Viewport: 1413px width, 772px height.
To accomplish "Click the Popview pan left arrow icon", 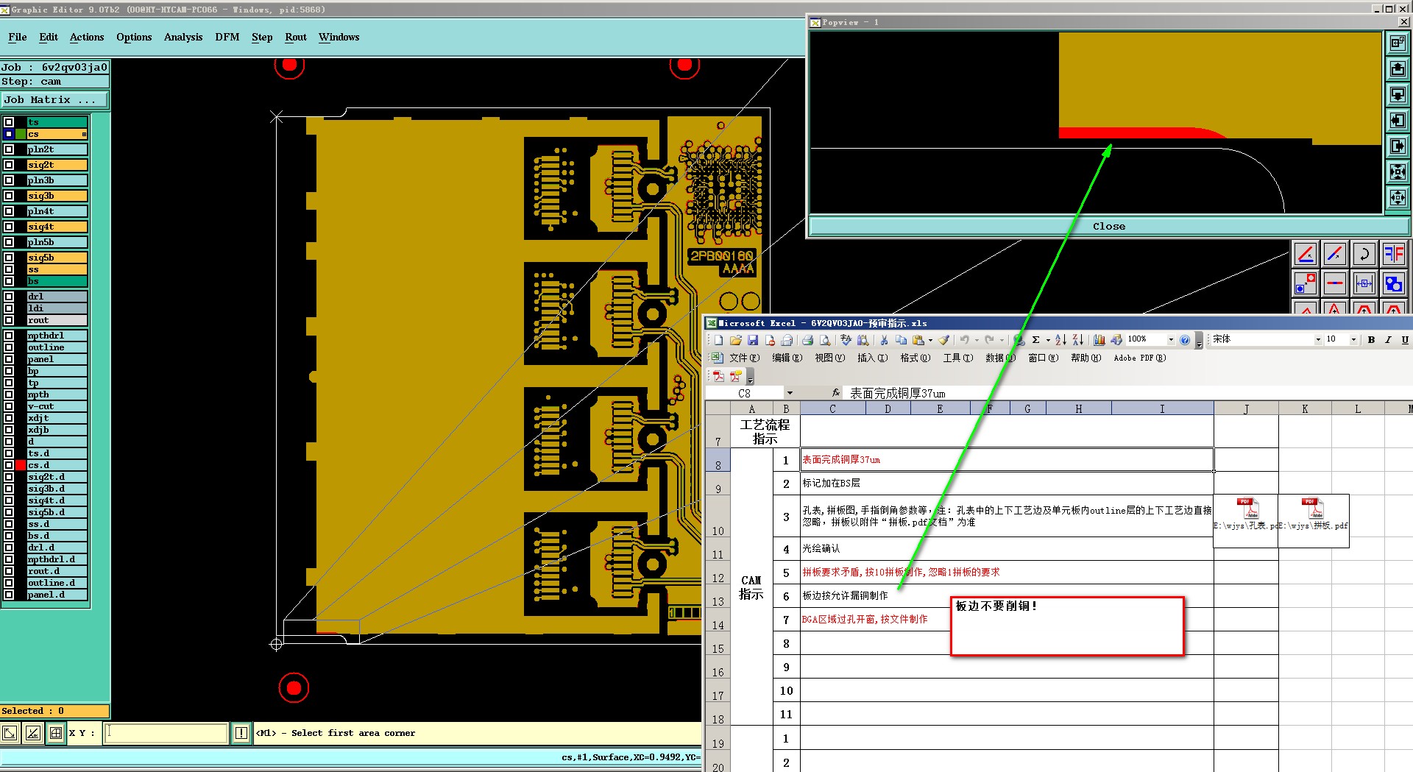I will pos(1398,121).
